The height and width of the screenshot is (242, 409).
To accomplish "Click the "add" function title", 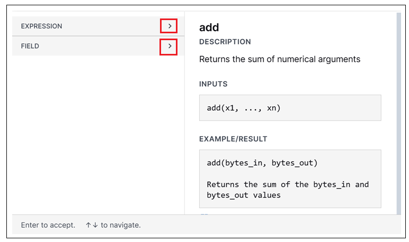I will [209, 27].
